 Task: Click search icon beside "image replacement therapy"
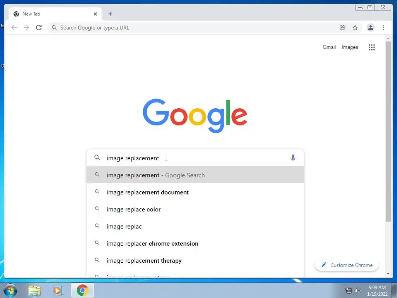(x=97, y=260)
